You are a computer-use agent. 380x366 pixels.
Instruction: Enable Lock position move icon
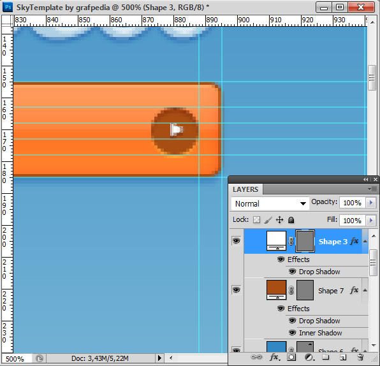coord(279,220)
